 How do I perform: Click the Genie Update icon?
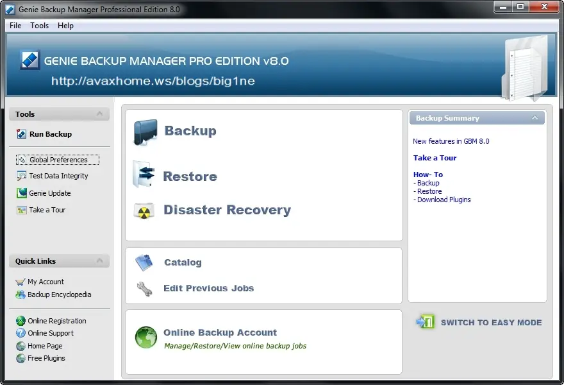coord(22,193)
